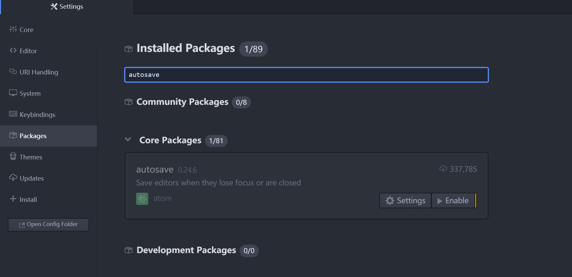Screen dimensions: 572x277
Task: Click the atom author avatar
Action: 142,199
